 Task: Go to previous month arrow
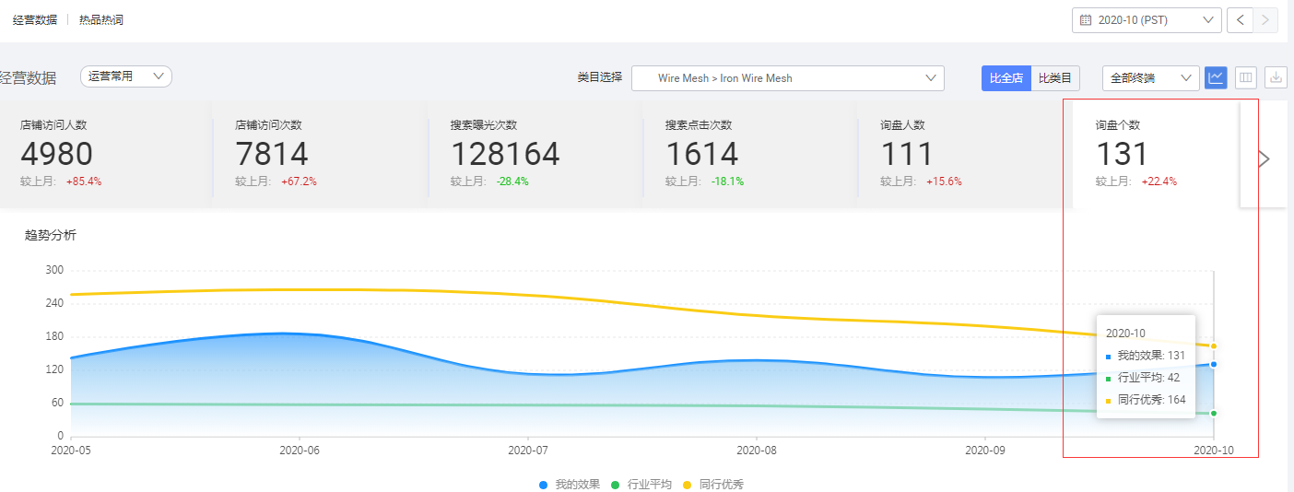1241,20
